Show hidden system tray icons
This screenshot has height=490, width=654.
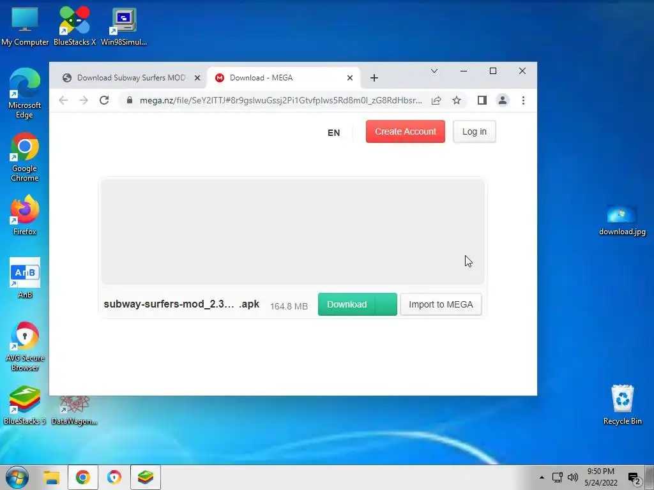click(542, 477)
